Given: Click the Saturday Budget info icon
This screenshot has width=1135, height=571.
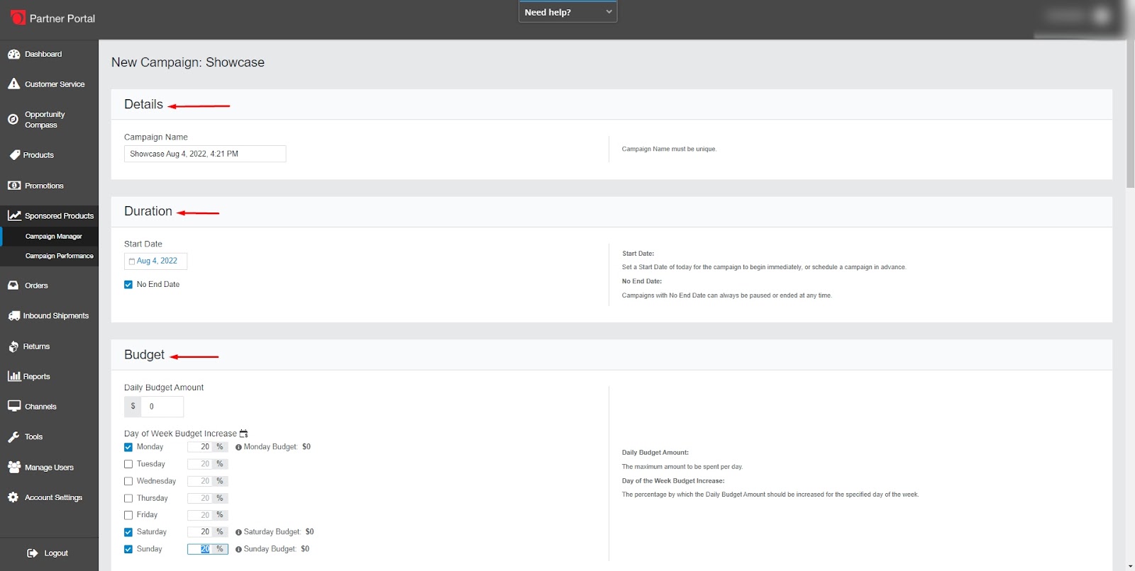Looking at the screenshot, I should pyautogui.click(x=238, y=532).
